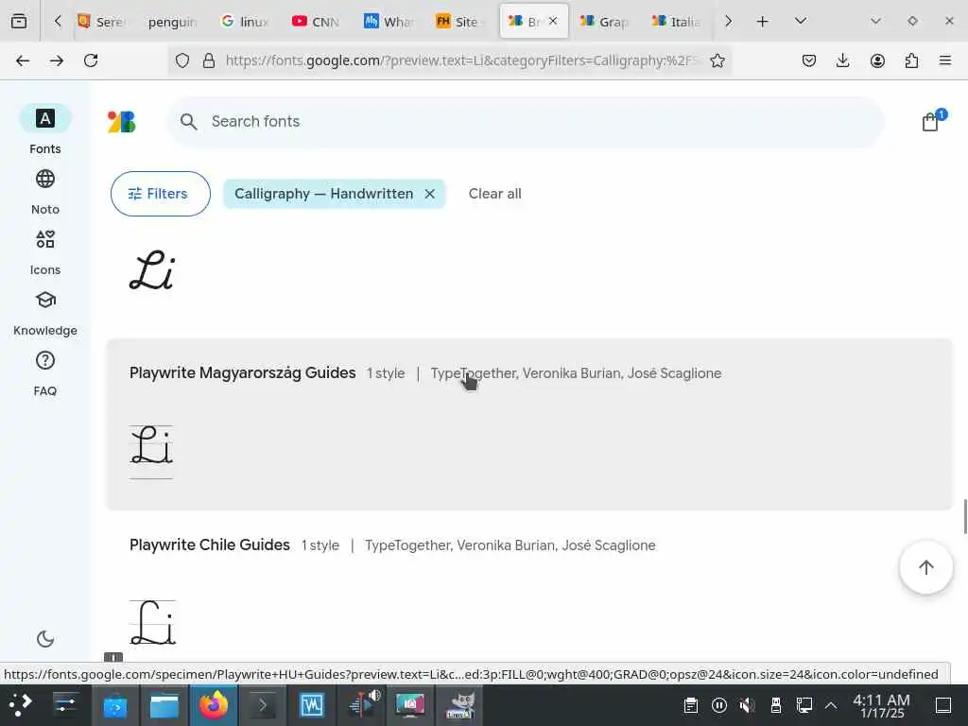Image resolution: width=968 pixels, height=726 pixels.
Task: Click the search magnifier icon
Action: coord(189,122)
